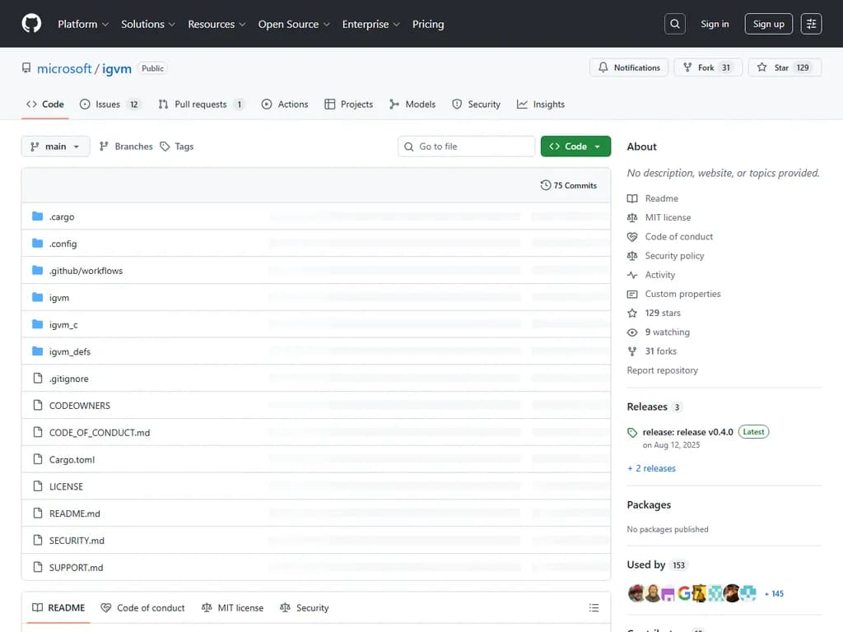Open the 75 Commits history
The image size is (843, 632).
pos(569,185)
